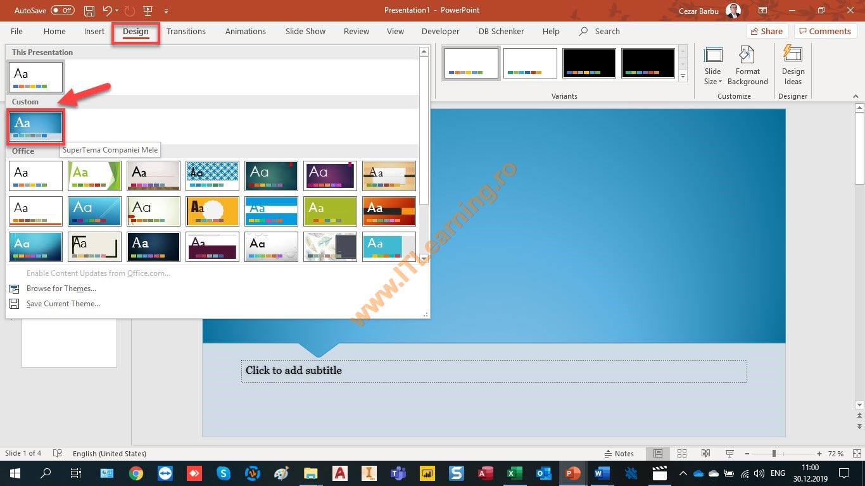
Task: Toggle the Notes pane button
Action: [619, 454]
